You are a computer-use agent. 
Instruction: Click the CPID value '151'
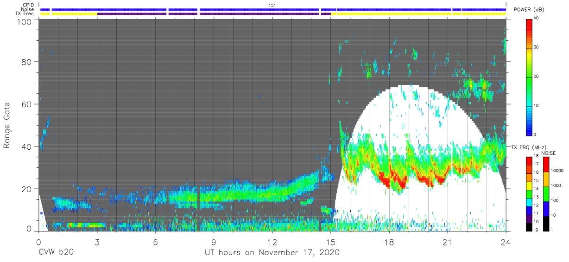point(272,5)
